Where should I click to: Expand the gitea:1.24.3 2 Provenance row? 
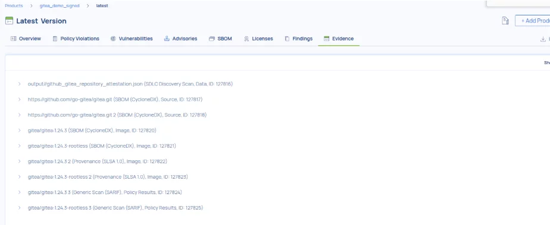tap(20, 161)
